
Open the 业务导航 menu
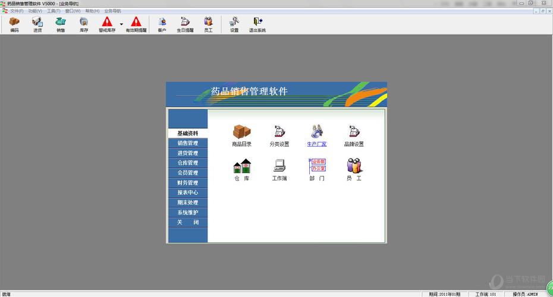point(112,11)
